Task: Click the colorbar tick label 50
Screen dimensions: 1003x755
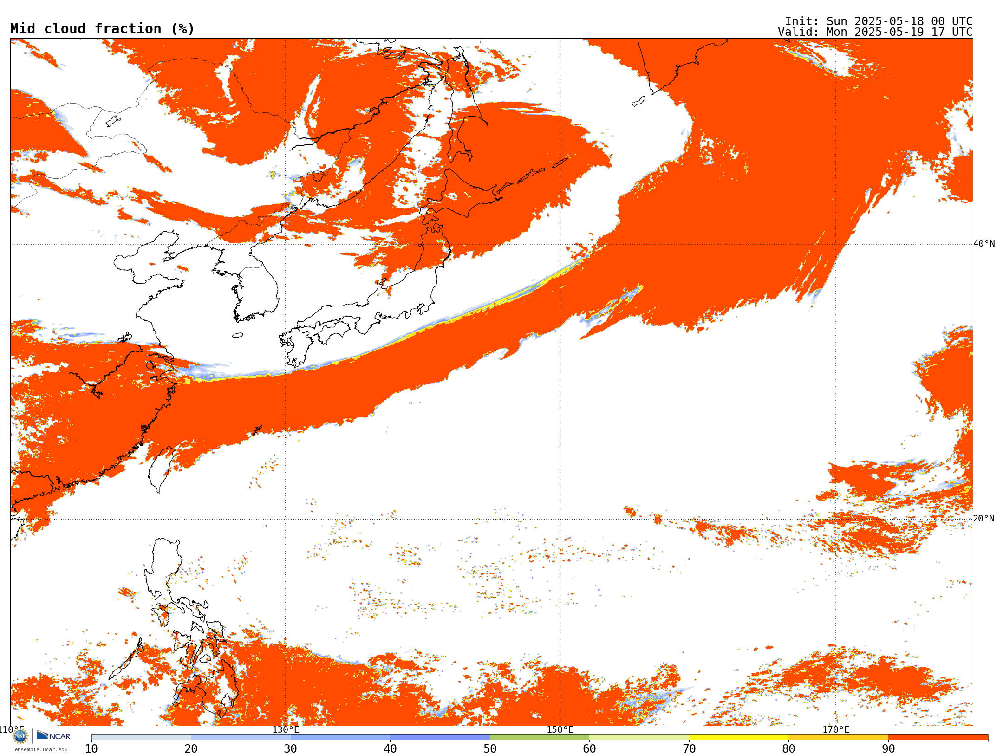Action: coord(490,749)
